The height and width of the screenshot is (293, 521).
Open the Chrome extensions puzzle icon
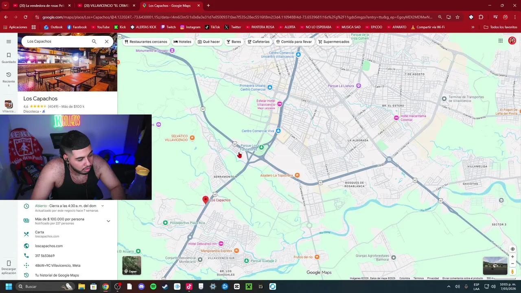click(x=481, y=17)
